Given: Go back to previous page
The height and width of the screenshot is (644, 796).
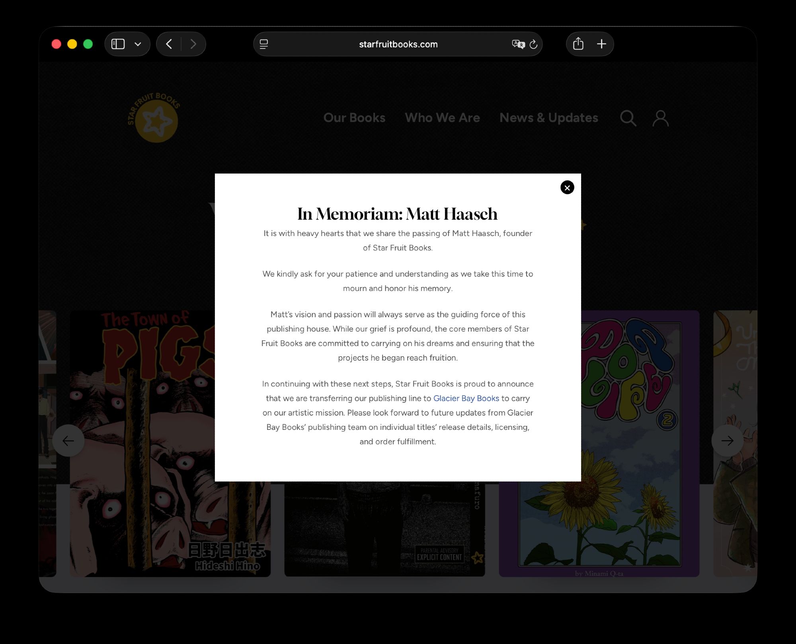Looking at the screenshot, I should (x=169, y=44).
